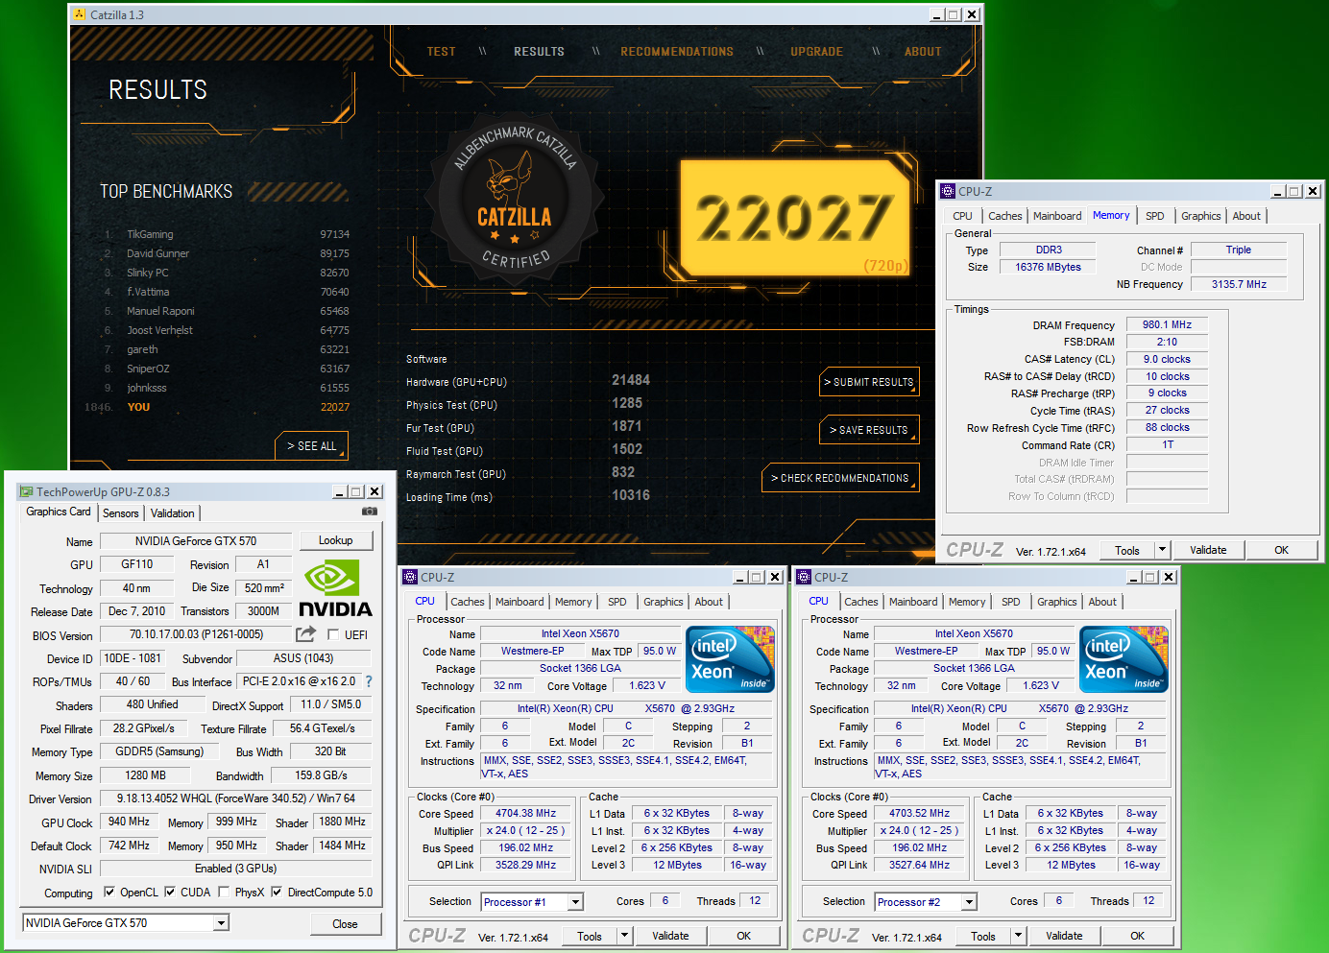Open RECOMMENDATIONS in Catzilla navigation
Screen dimensions: 1329x953
677,52
